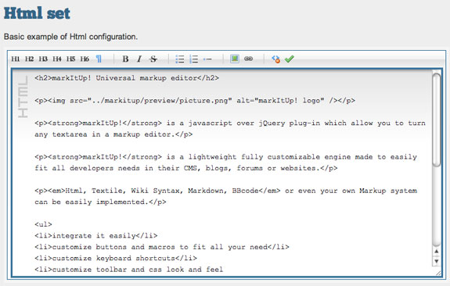
Task: Insert unordered bullet list icon
Action: pyautogui.click(x=180, y=59)
